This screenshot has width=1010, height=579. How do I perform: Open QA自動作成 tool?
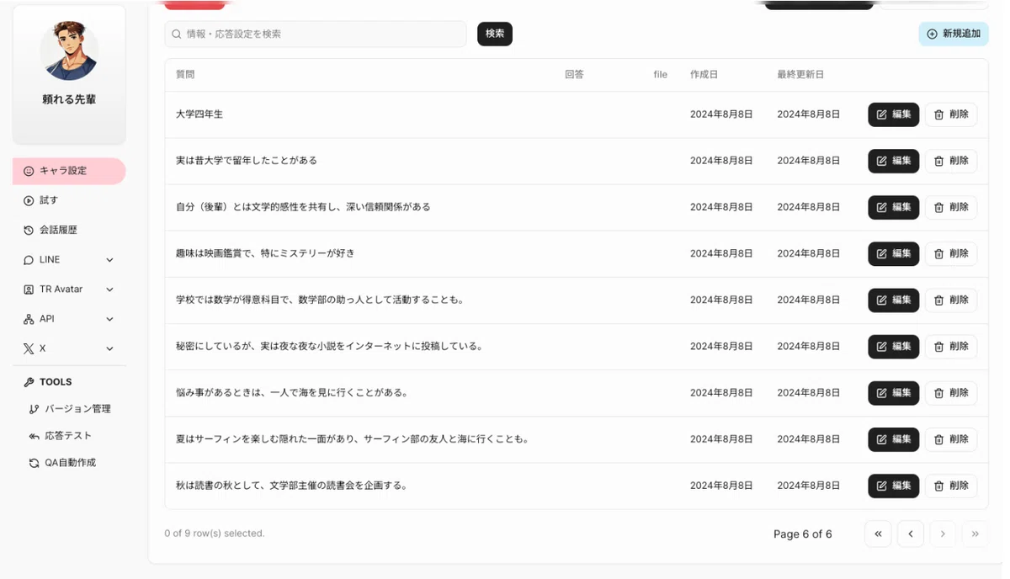[x=63, y=463]
